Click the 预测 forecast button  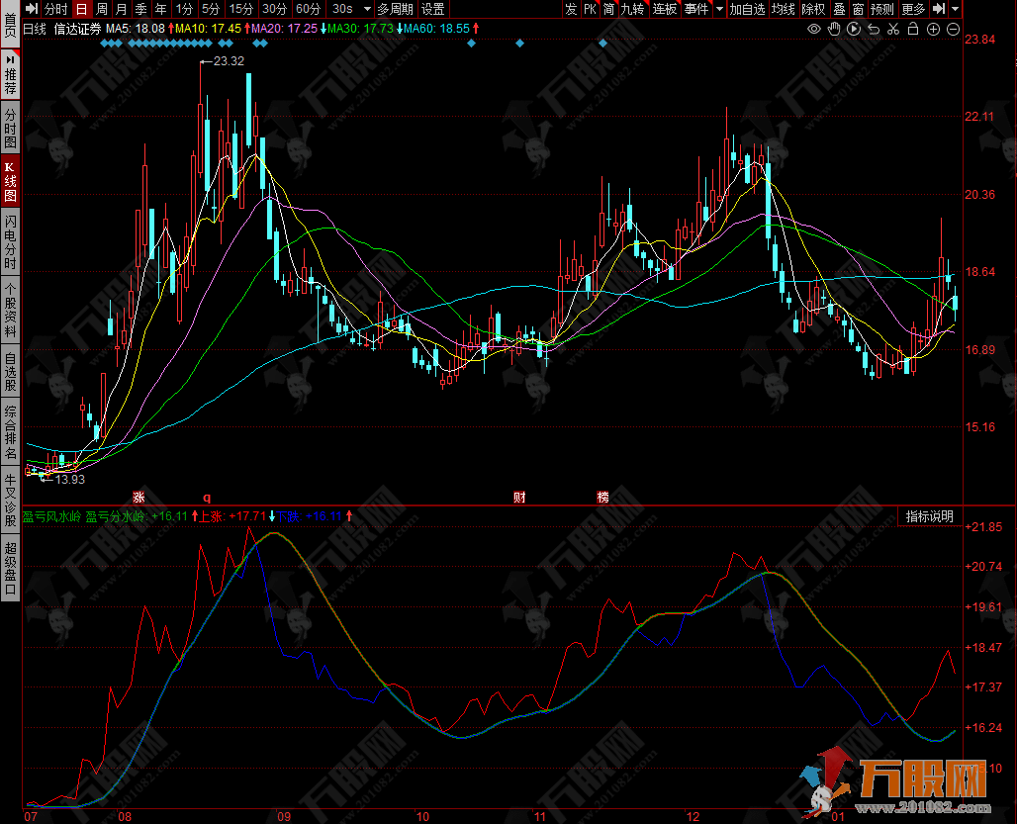[882, 9]
